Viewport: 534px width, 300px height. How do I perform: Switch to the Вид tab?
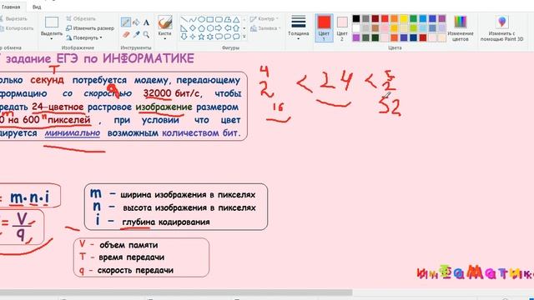(37, 7)
